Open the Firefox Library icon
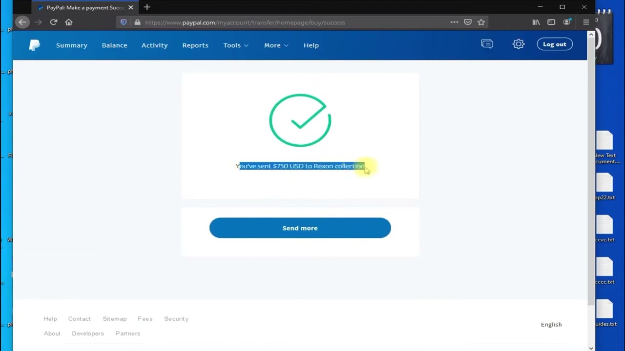 point(536,22)
